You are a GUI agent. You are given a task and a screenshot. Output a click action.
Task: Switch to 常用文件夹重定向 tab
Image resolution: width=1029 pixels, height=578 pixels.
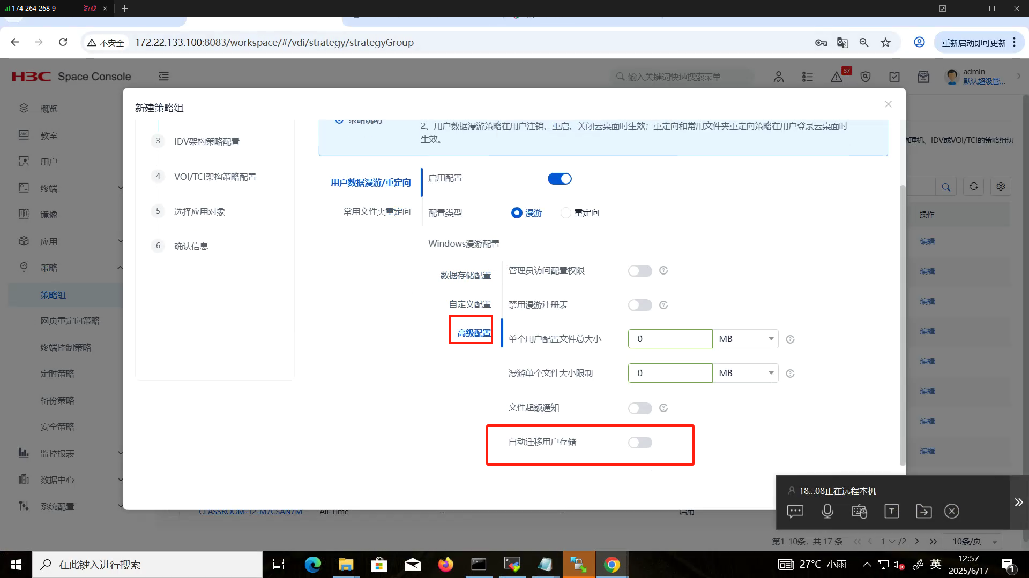[x=377, y=212]
